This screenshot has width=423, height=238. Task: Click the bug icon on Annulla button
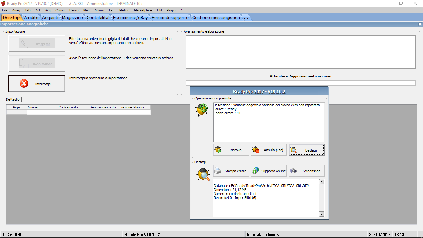point(256,150)
